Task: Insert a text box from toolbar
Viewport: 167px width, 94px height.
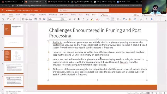Action: 40,19
